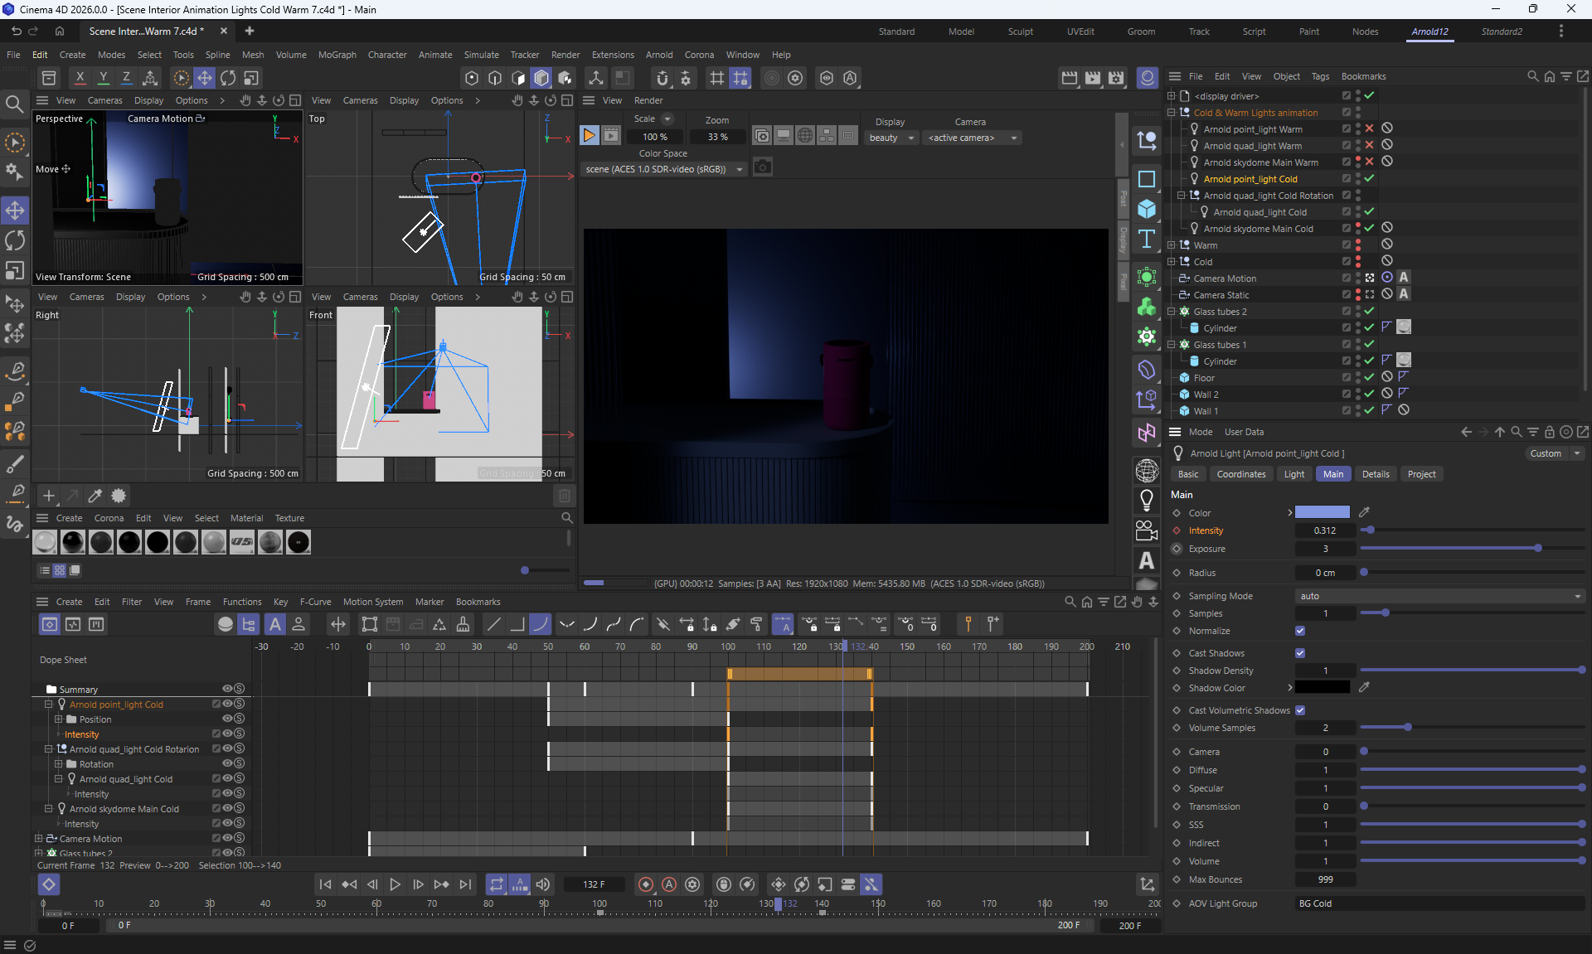Click the Intensity value field

click(1324, 530)
